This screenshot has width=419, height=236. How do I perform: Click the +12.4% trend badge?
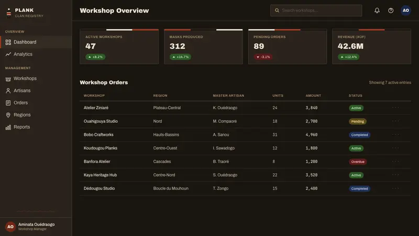tap(348, 57)
